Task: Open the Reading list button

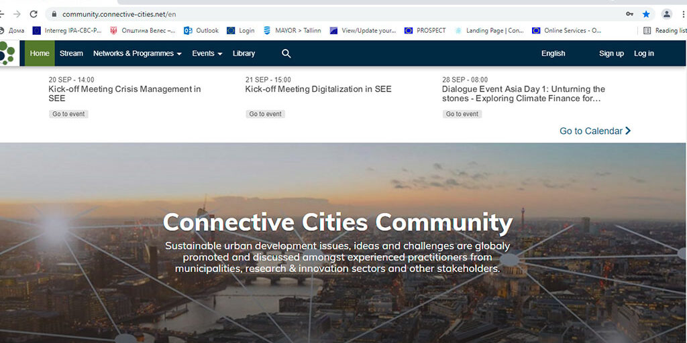Action: pyautogui.click(x=665, y=31)
